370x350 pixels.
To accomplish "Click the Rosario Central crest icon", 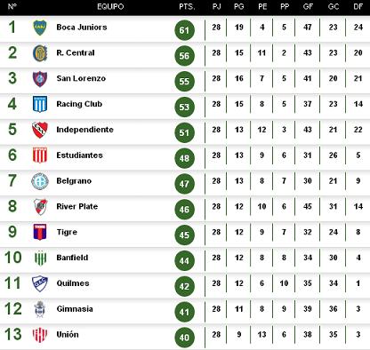I will click(40, 53).
